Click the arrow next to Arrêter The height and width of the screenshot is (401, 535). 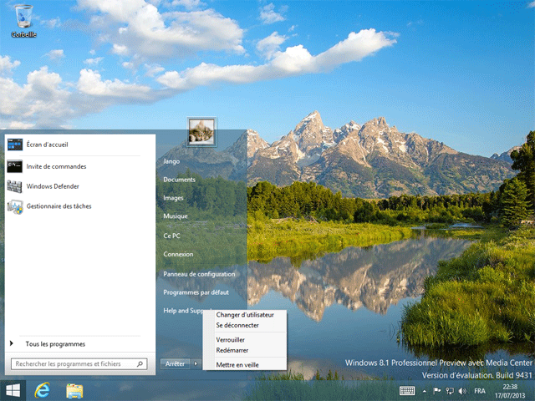tap(196, 363)
